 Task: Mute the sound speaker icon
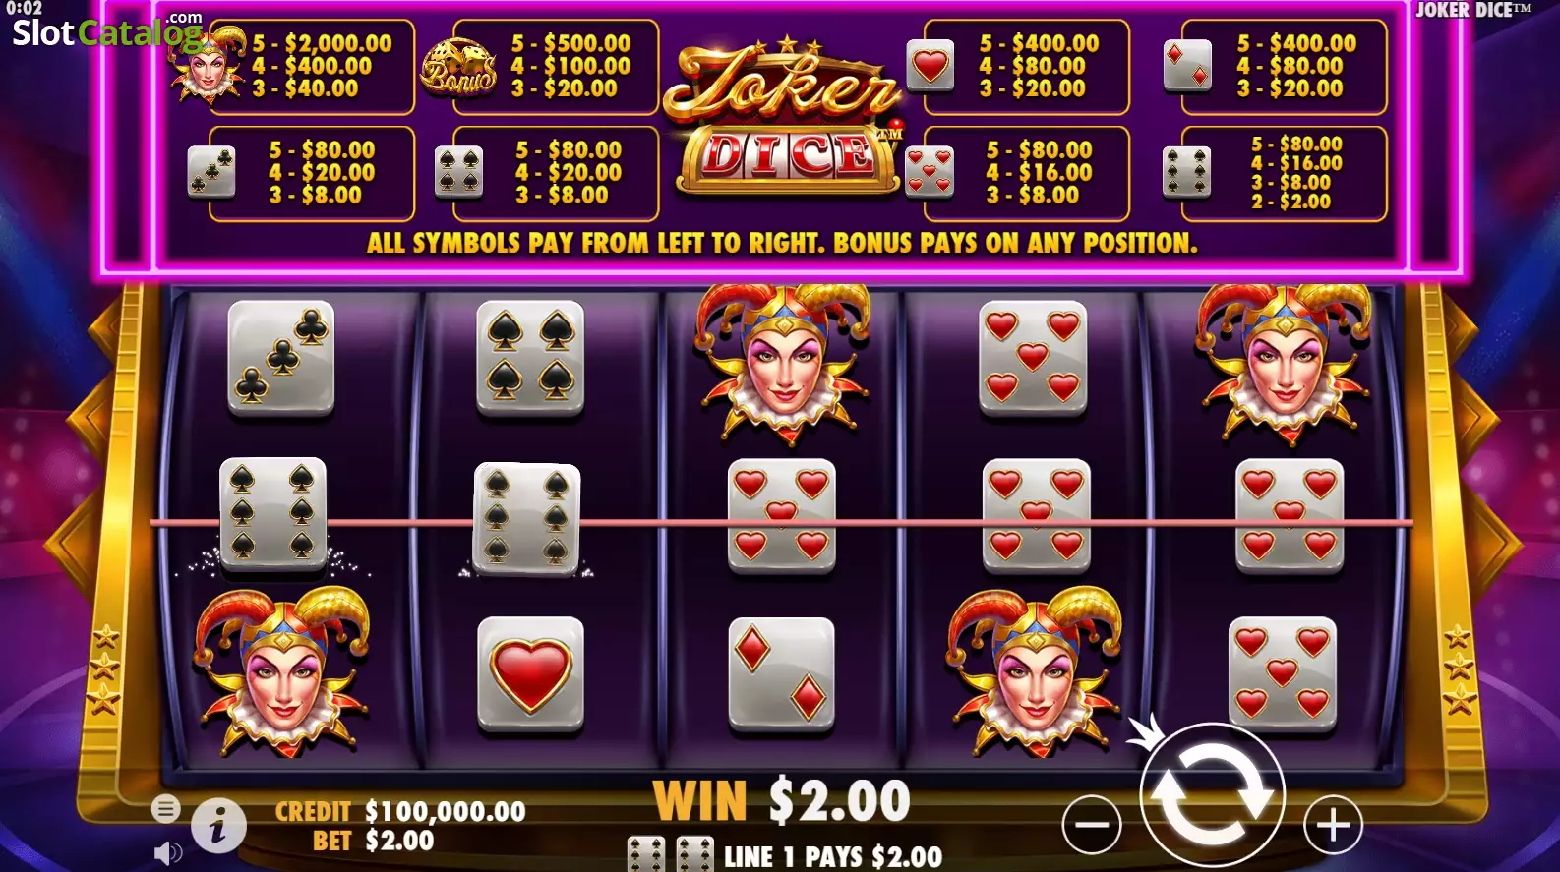tap(168, 852)
